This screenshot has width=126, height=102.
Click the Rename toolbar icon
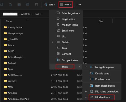[19, 5]
